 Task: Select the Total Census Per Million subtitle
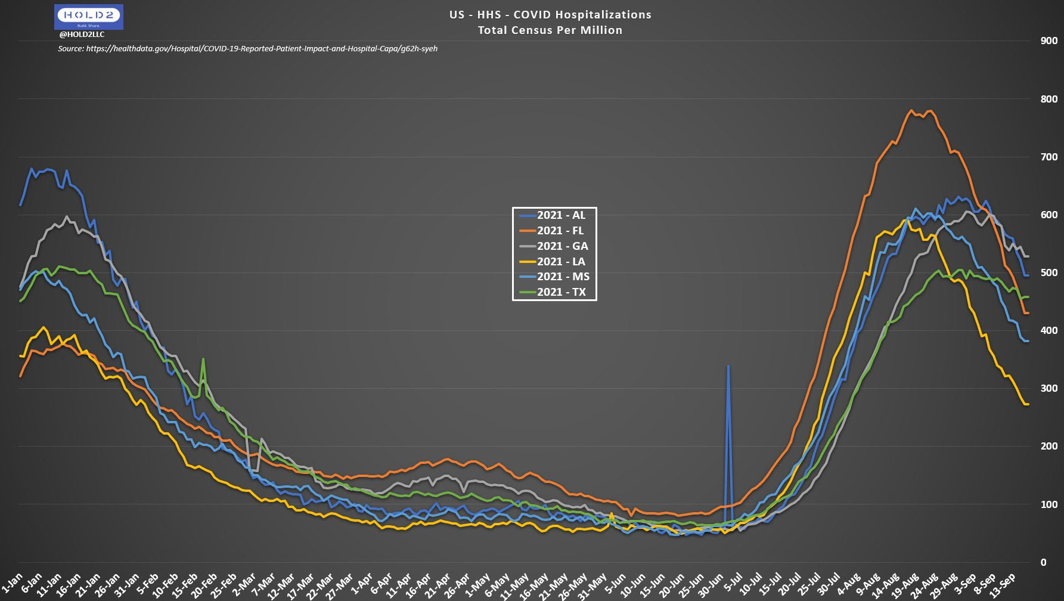coord(550,30)
